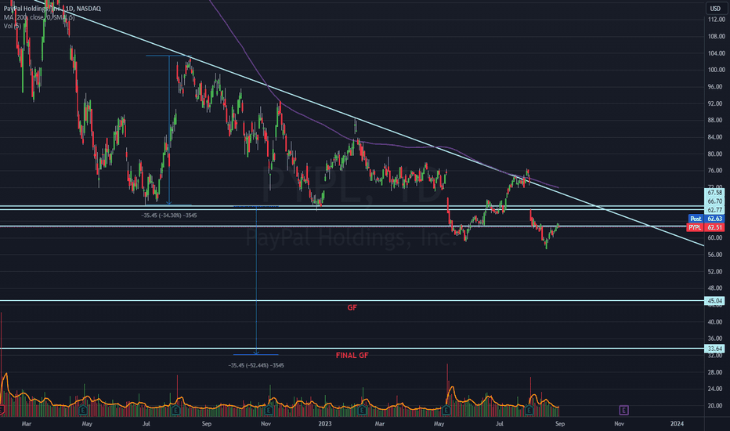Screen dimensions: 730x431
Task: Click the 80.00 price axis label
Action: click(714, 154)
